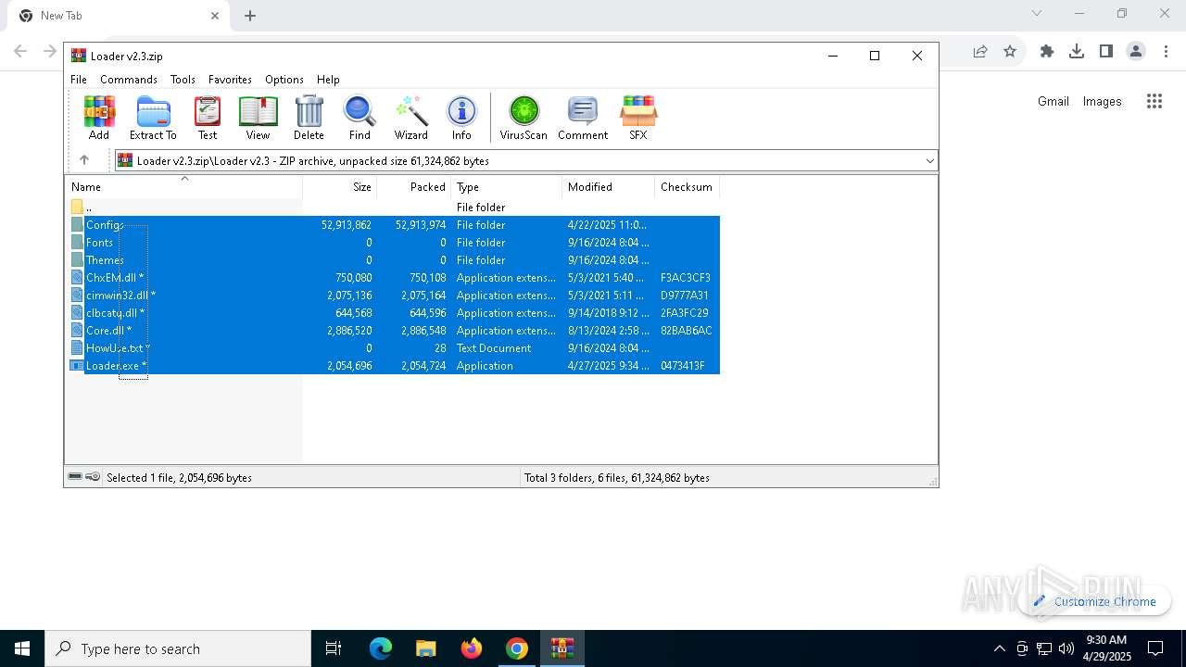1186x667 pixels.
Task: Open Gmail link in Chrome
Action: click(1054, 102)
